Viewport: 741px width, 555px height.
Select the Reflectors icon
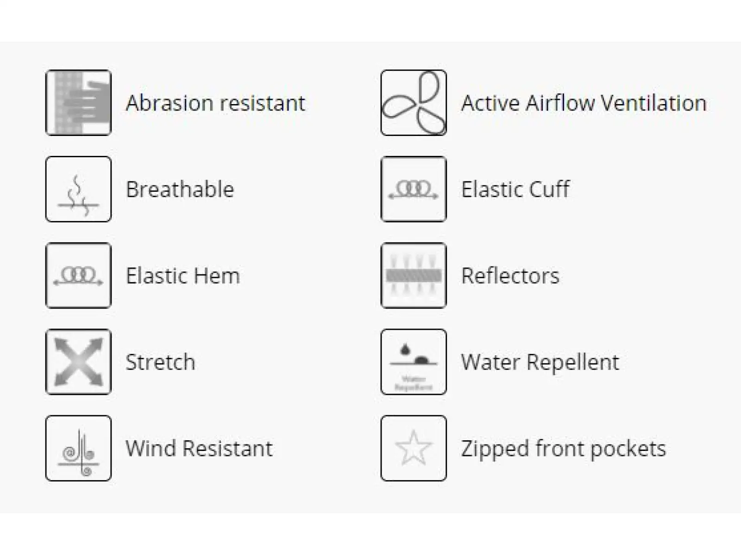(414, 276)
